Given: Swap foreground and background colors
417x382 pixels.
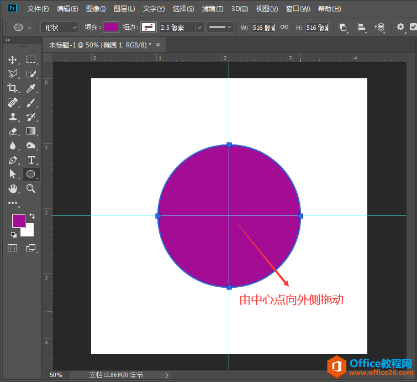Looking at the screenshot, I should tap(32, 216).
